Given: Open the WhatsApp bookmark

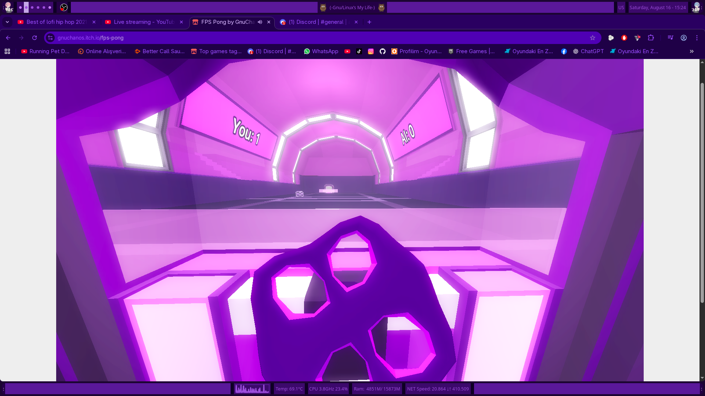Looking at the screenshot, I should click(x=321, y=51).
